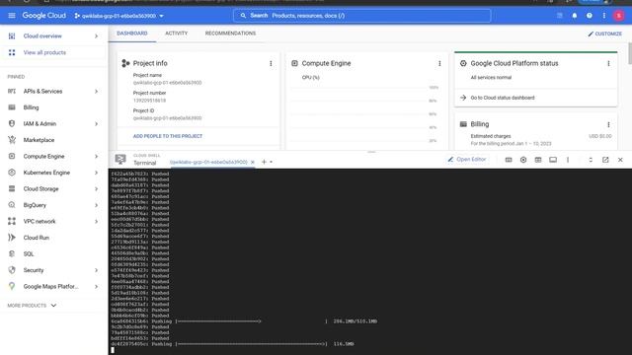Open the notifications bell
This screenshot has width=632, height=355.
pos(575,16)
